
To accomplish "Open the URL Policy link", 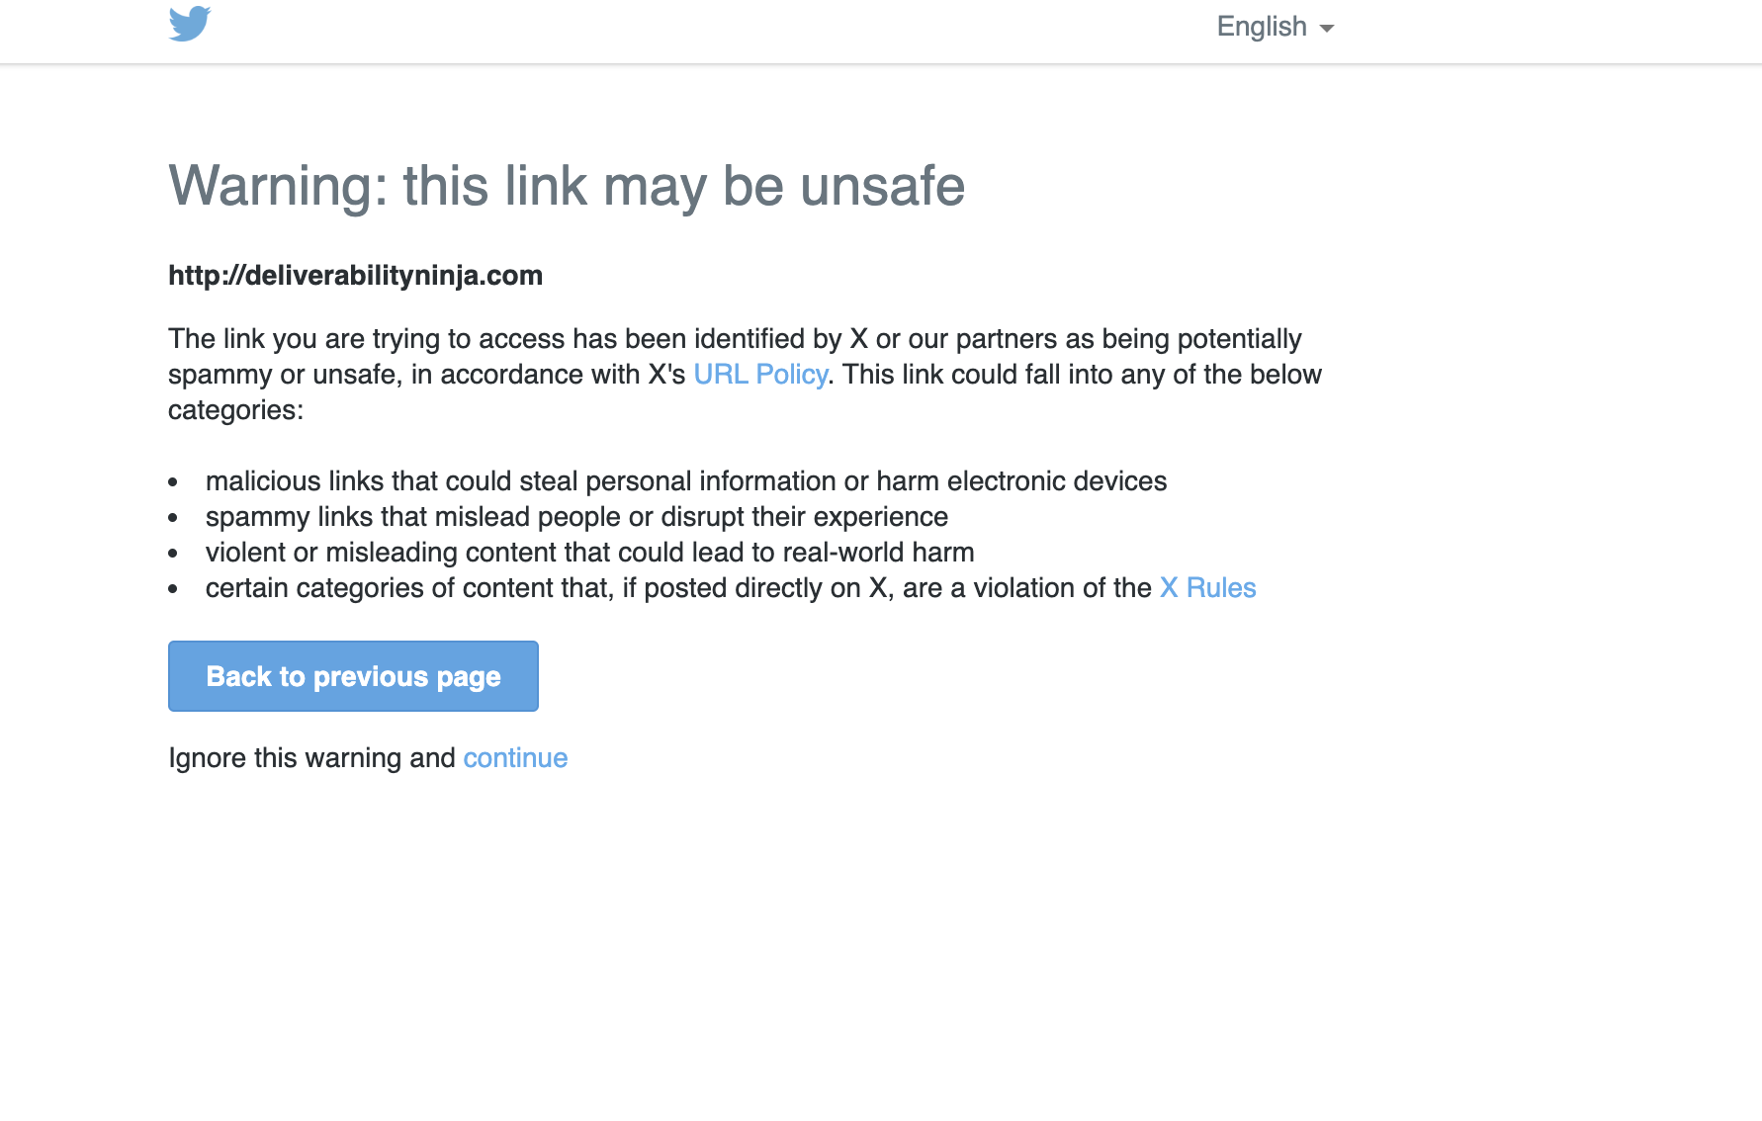I will coord(760,375).
